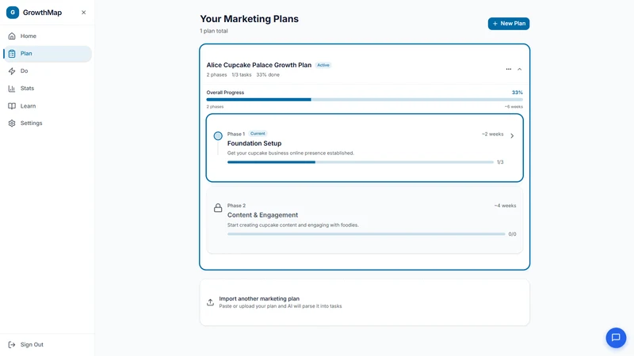Screen dimensions: 634x356
Task: Click the Phase 2 lock icon
Action: (218, 208)
